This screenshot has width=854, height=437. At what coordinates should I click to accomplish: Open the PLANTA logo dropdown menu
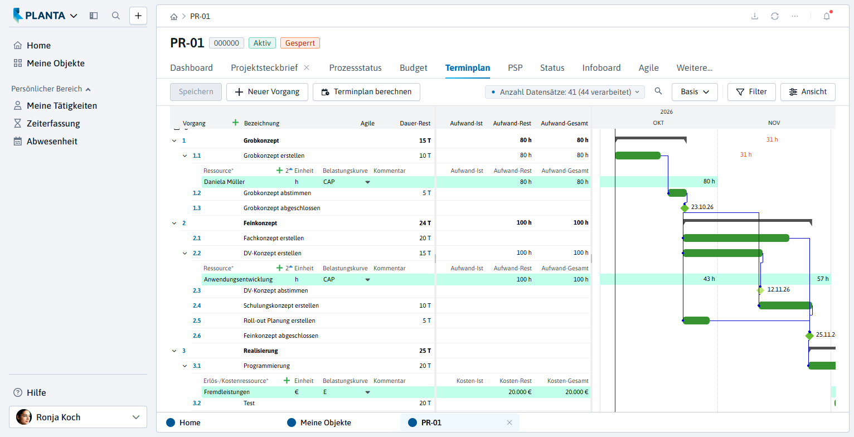[x=45, y=16]
